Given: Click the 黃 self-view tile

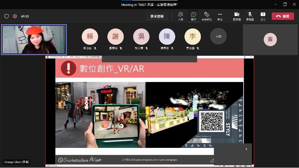Looking at the screenshot, I should pyautogui.click(x=270, y=40).
